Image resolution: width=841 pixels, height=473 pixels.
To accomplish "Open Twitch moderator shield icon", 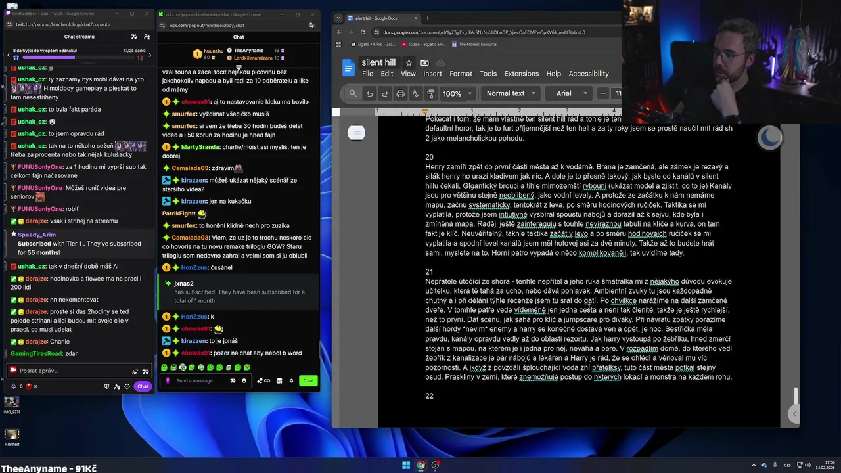I will (106, 386).
